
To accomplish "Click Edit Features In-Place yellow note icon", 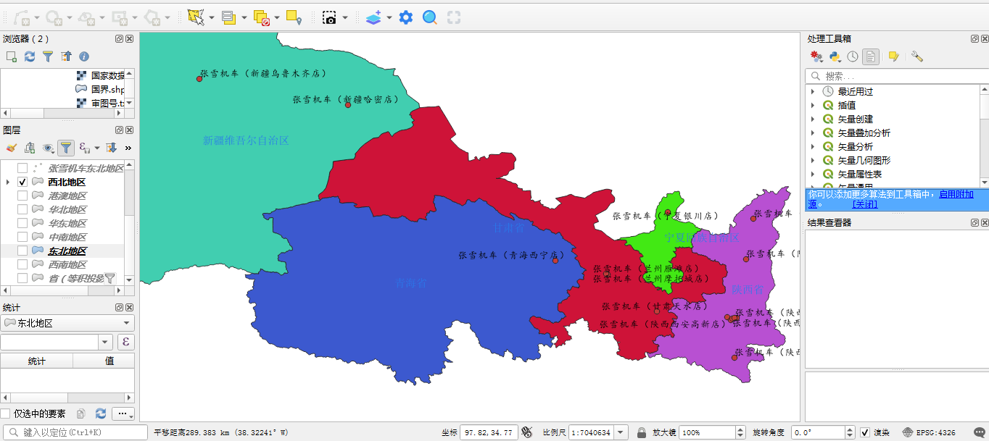I will coord(893,56).
